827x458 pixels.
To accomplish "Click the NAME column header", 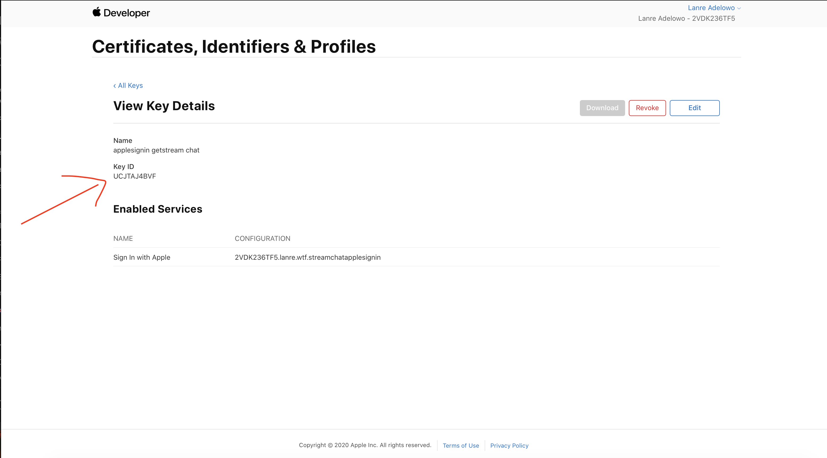I will [x=123, y=239].
